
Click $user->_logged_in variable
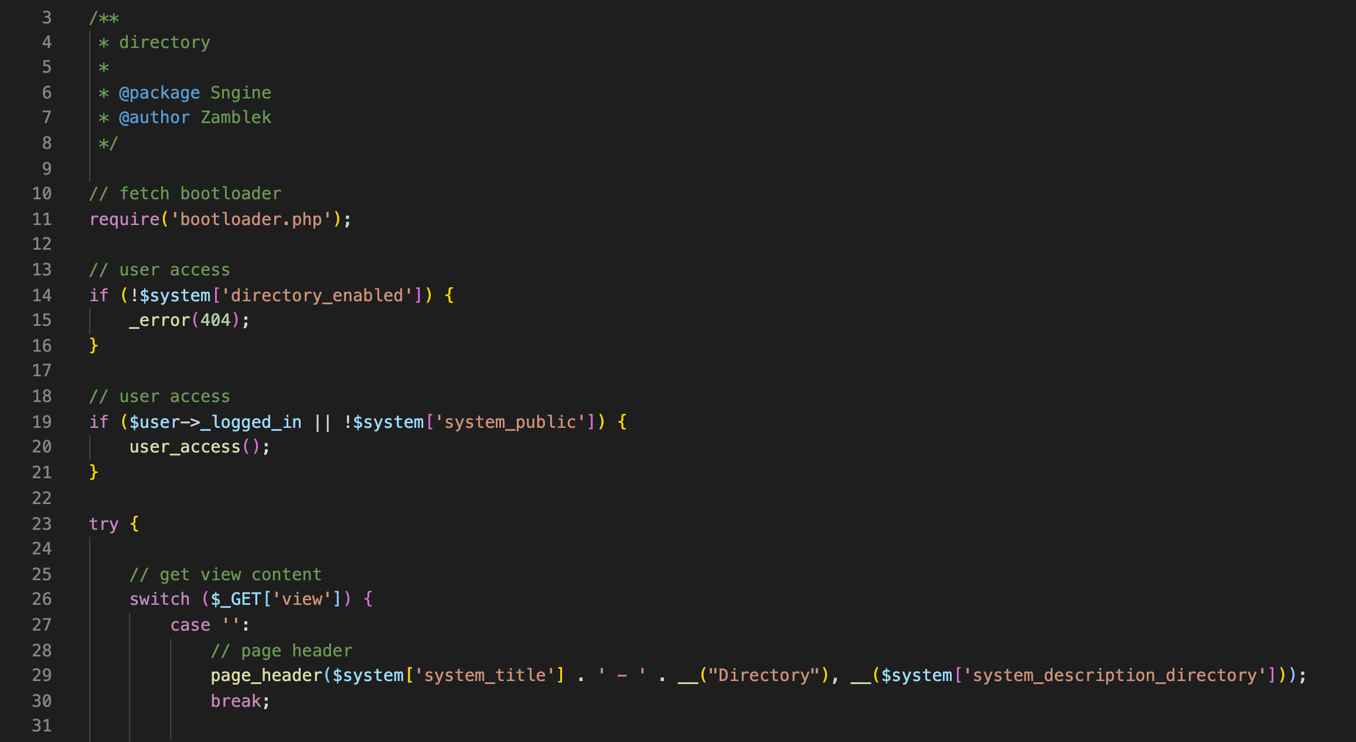pyautogui.click(x=215, y=422)
